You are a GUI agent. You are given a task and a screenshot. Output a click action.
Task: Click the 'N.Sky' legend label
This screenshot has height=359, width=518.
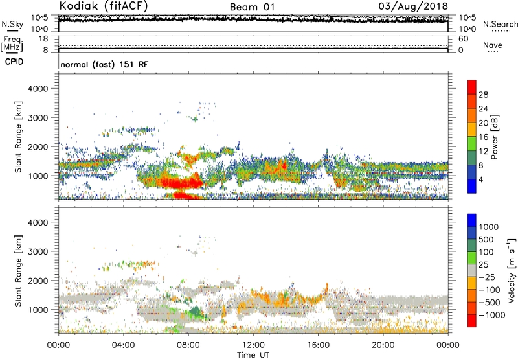pos(12,24)
